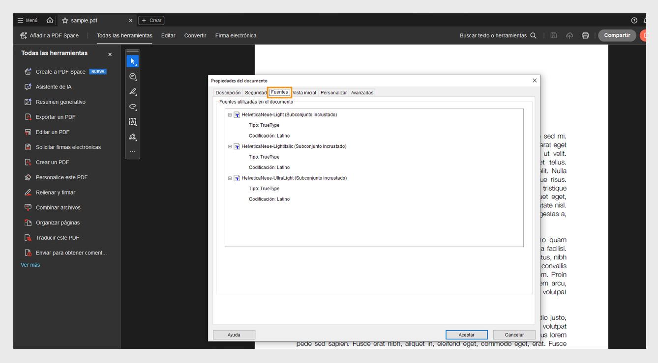The height and width of the screenshot is (363, 658).
Task: Open the Convertir tab
Action: click(x=195, y=35)
